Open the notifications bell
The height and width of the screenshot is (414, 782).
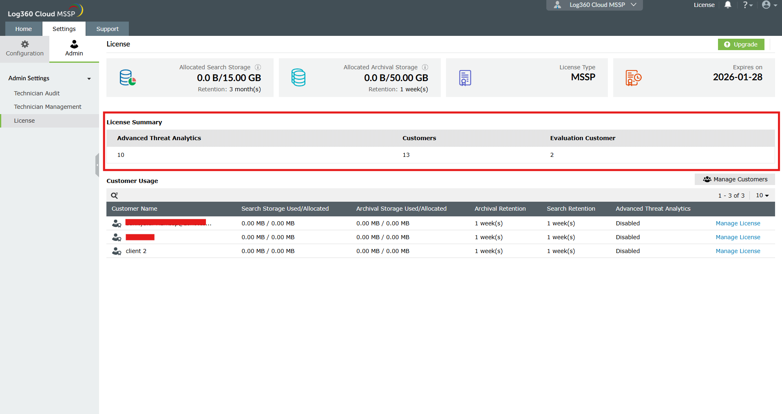pos(728,5)
